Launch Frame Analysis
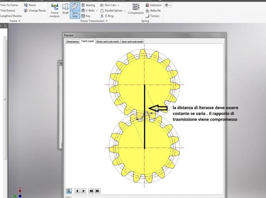The width and height of the screenshot is (266, 198). coord(54,10)
